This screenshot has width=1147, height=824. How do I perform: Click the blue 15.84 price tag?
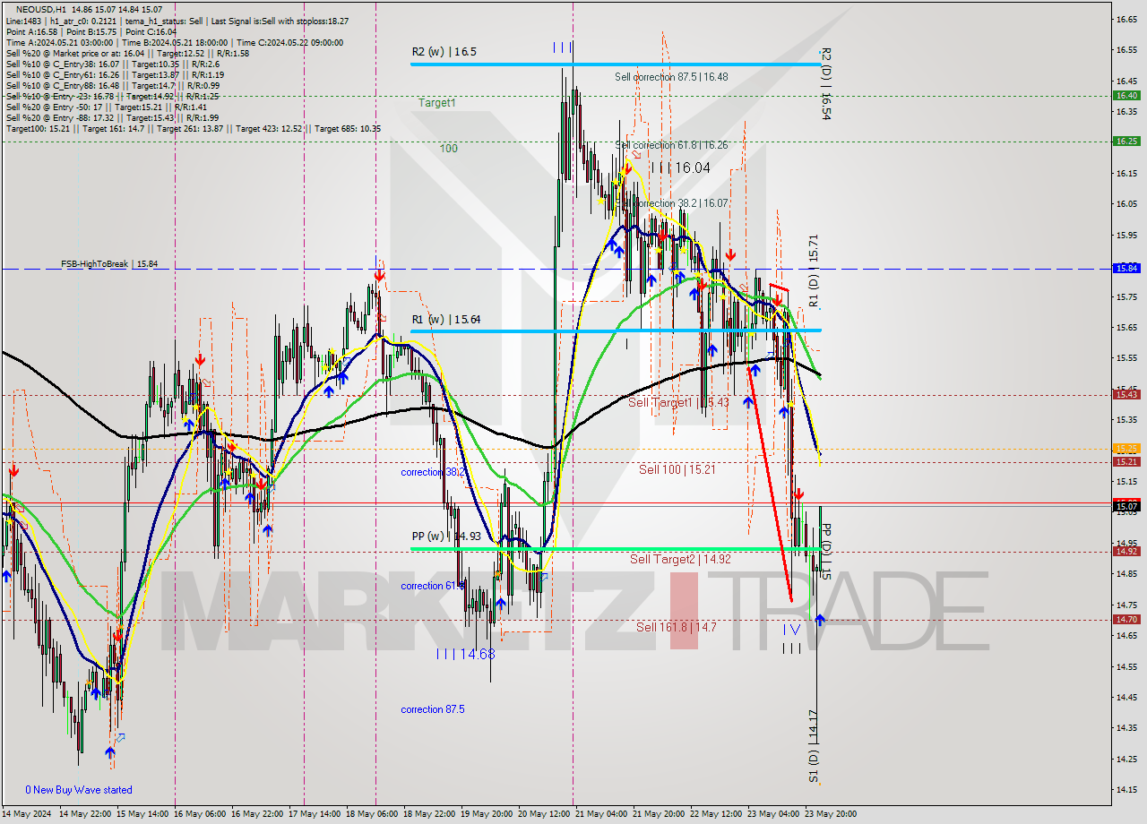pos(1126,268)
